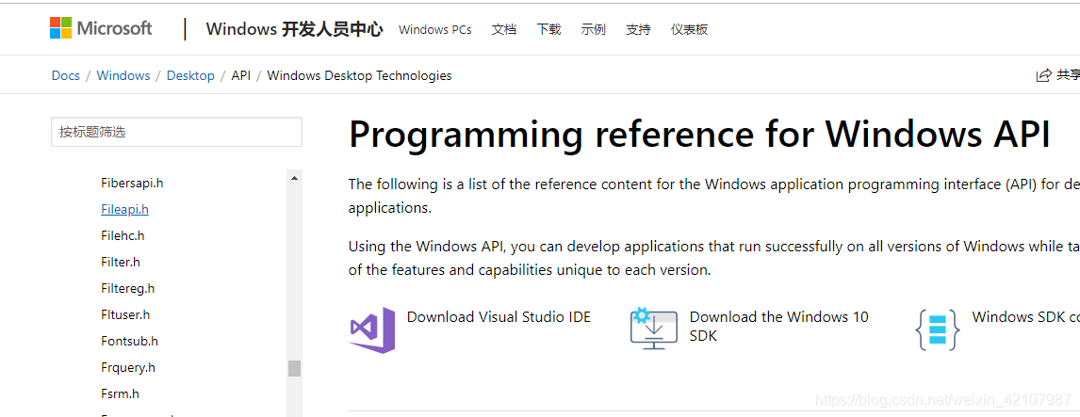Click Programming reference for Windows API heading
The width and height of the screenshot is (1080, 417).
699,135
